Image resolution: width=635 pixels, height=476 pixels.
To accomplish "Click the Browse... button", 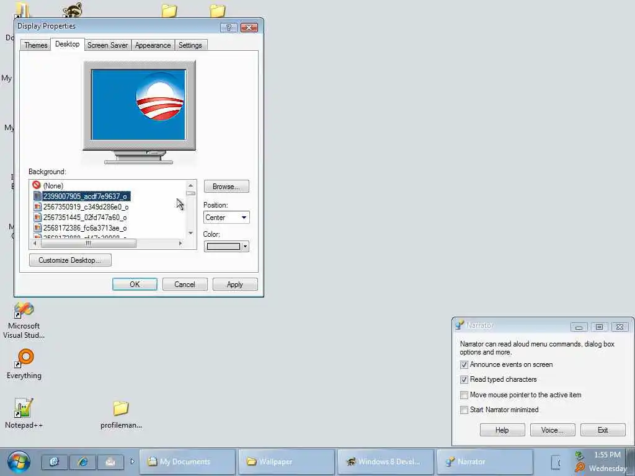I will point(226,187).
